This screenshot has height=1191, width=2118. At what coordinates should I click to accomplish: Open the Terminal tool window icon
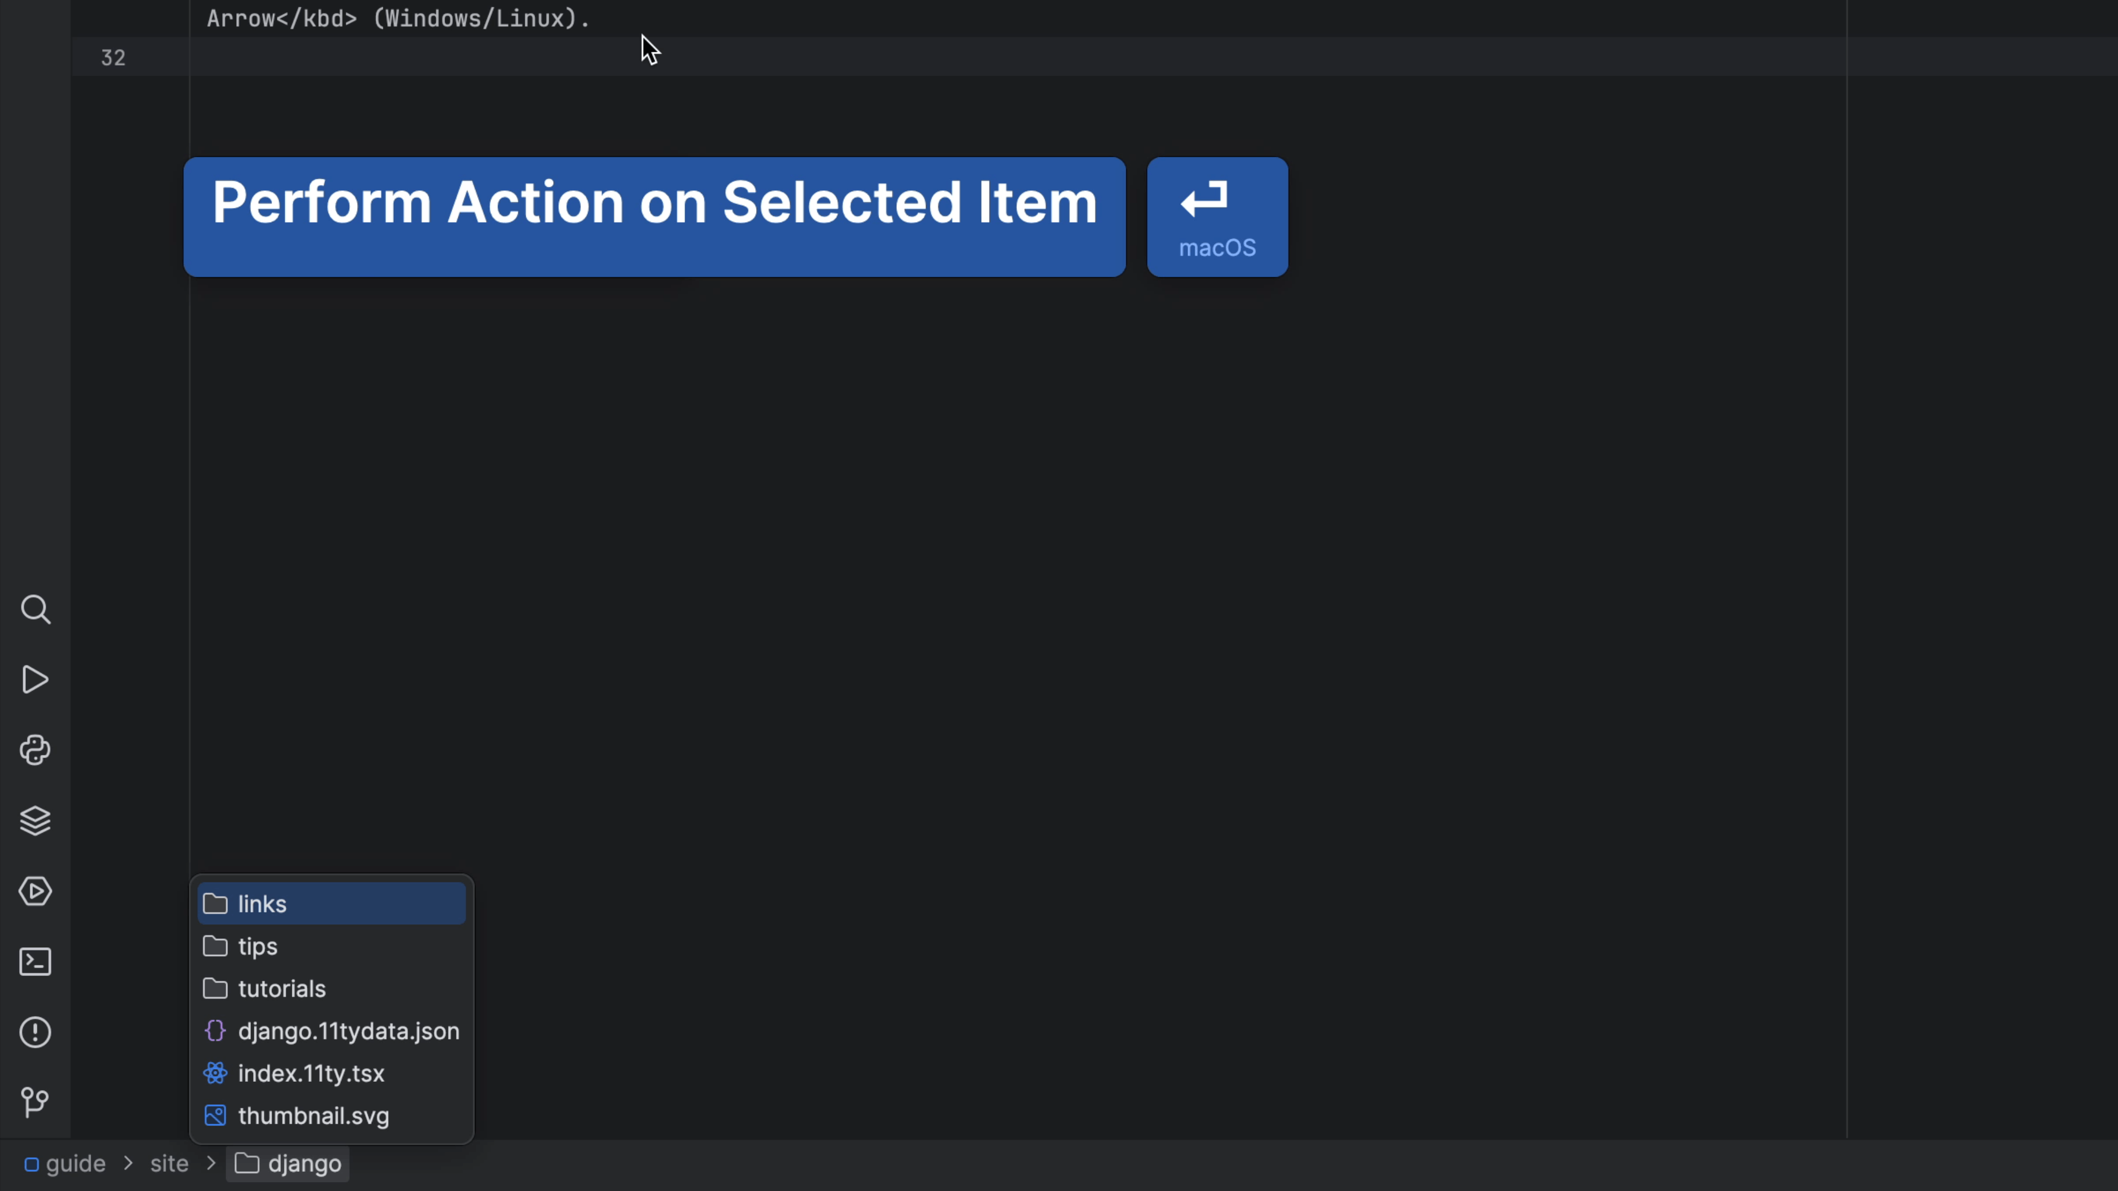tap(35, 962)
